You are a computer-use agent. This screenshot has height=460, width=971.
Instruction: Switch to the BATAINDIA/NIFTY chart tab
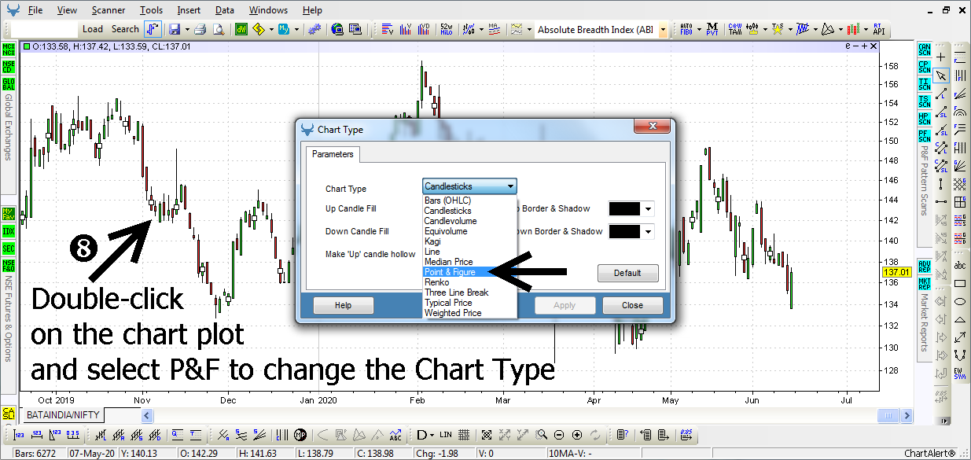[62, 414]
